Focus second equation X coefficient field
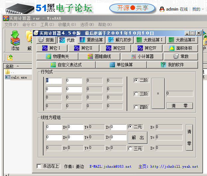 click(54, 138)
